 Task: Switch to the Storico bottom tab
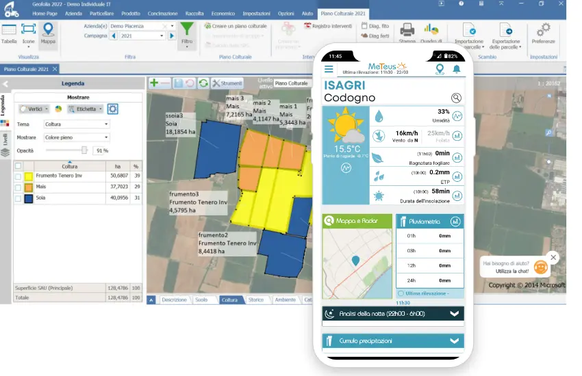(x=256, y=300)
